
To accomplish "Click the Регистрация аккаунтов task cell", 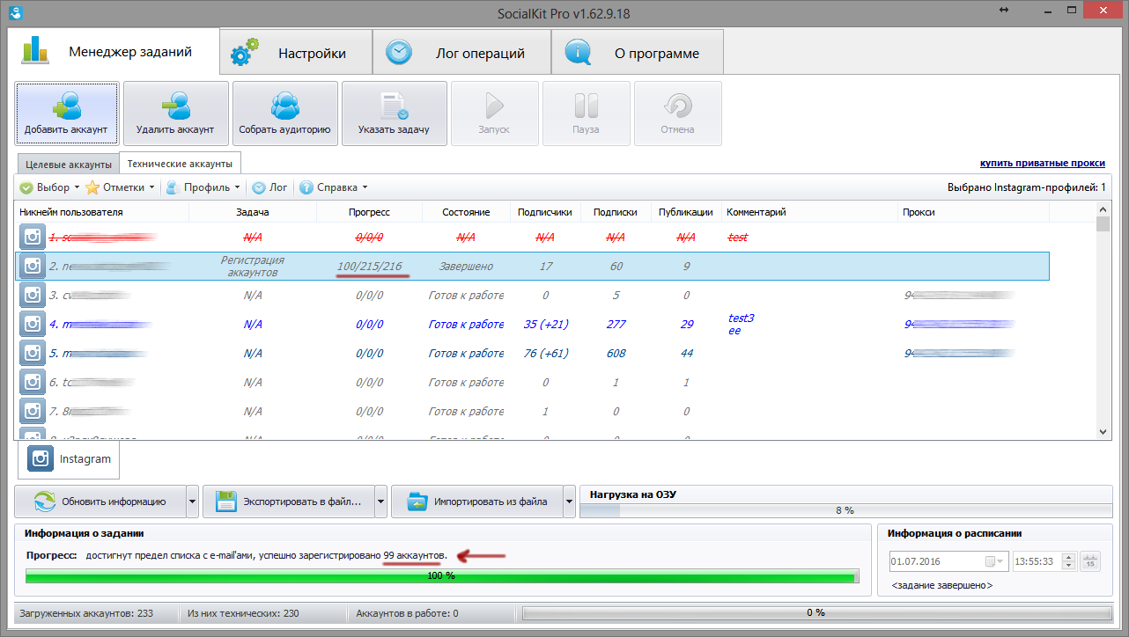I will tap(253, 266).
